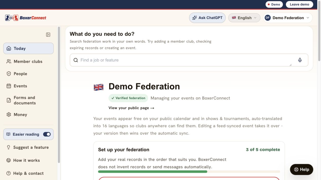Click the setup progress bar
Image resolution: width=321 pixels, height=180 pixels.
(x=189, y=172)
